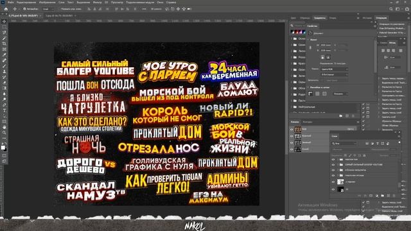Open the Файл menu
Screen dimensions: 411x231
(x=10, y=3)
